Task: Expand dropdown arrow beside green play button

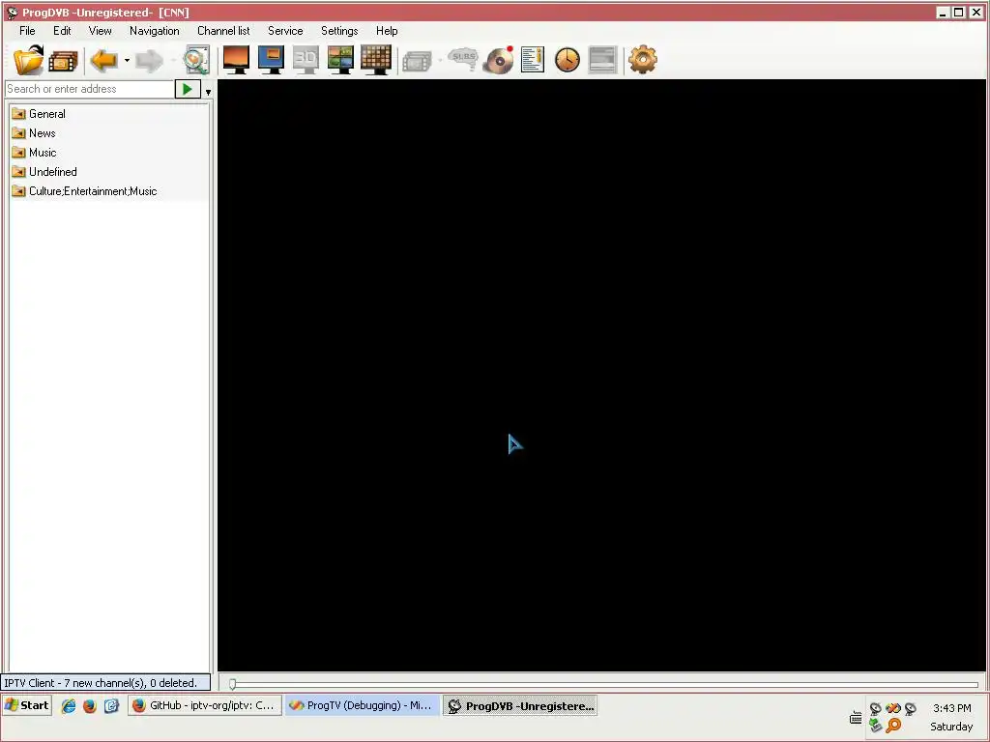Action: tap(209, 92)
